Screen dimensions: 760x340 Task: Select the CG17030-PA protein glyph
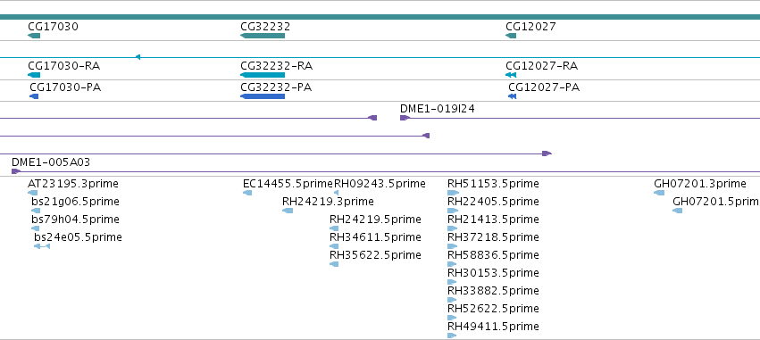[x=34, y=96]
